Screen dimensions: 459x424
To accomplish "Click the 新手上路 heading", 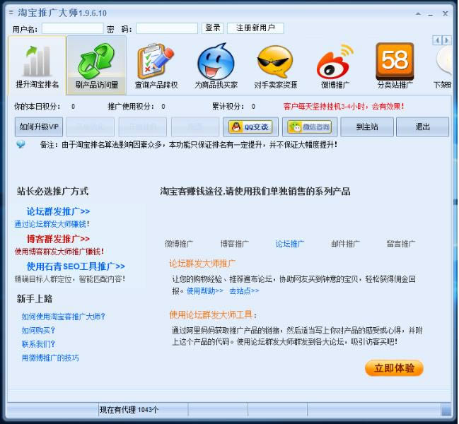I will click(x=35, y=298).
